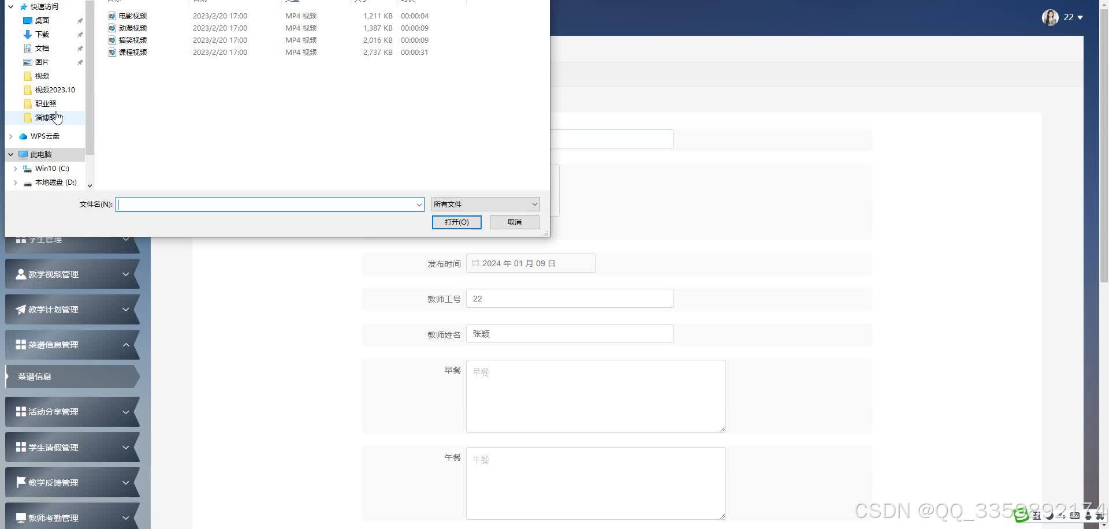Click the WPS云盘 cloud icon

coord(22,136)
